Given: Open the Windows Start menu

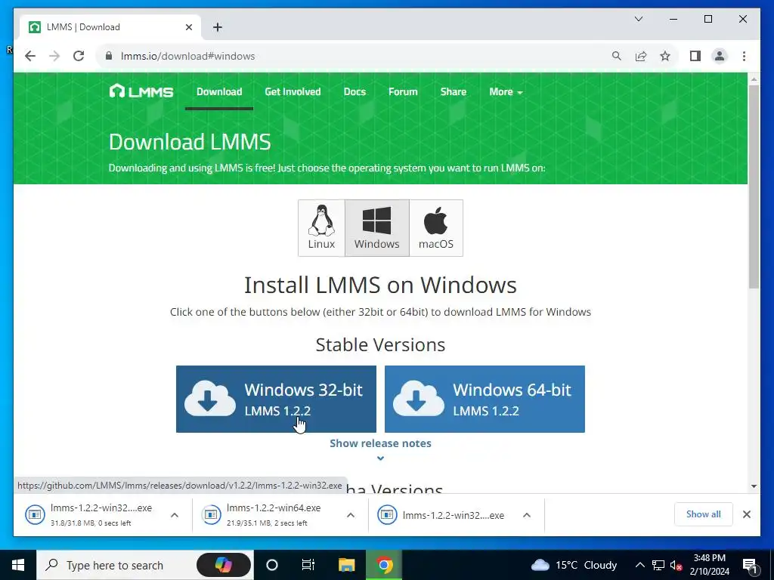Looking at the screenshot, I should pyautogui.click(x=18, y=565).
